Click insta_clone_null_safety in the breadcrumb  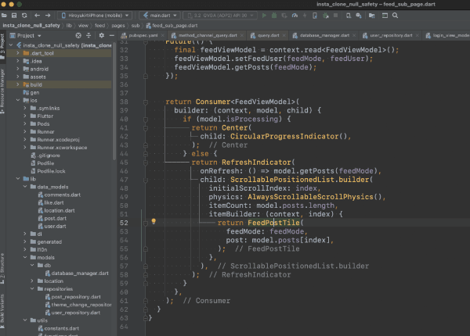coord(31,26)
